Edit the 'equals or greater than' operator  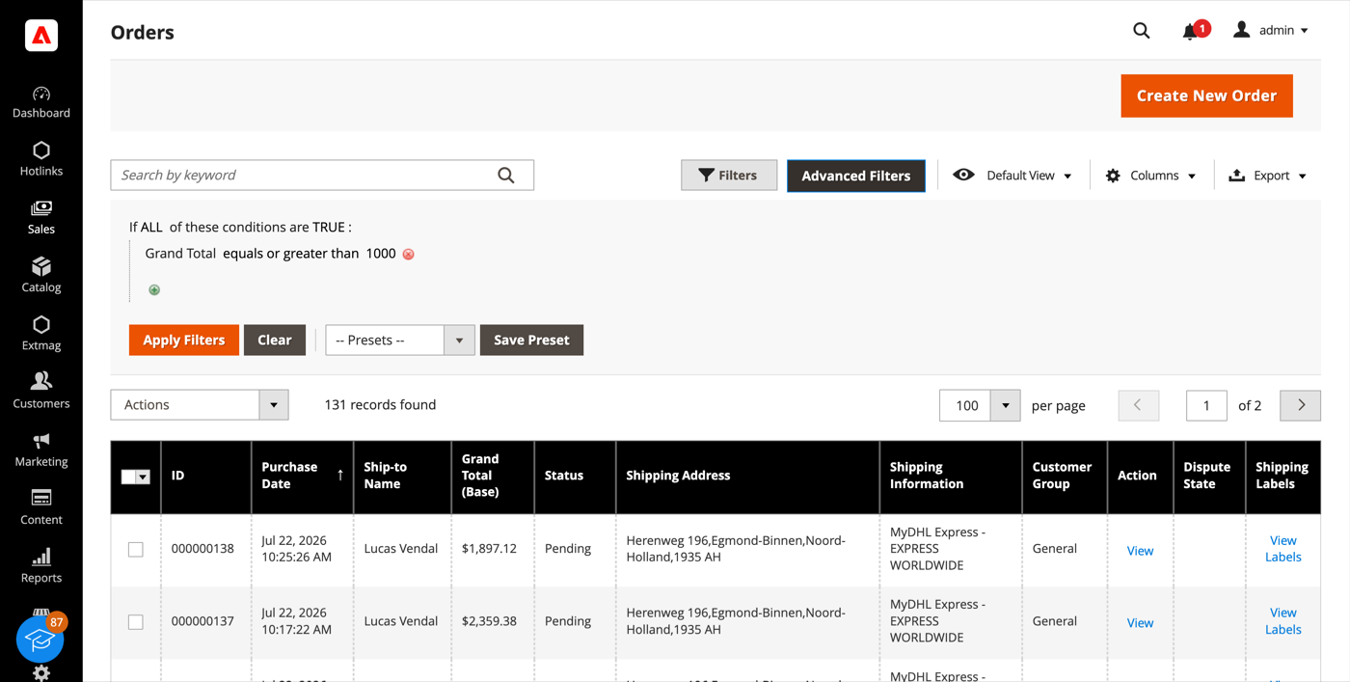point(290,254)
